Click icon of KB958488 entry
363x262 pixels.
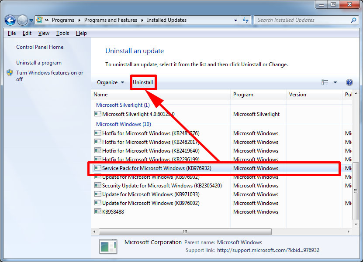click(x=98, y=211)
